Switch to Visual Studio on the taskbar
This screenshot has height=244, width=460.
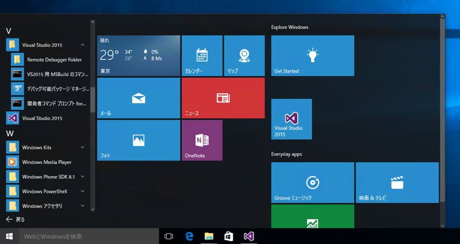click(249, 237)
